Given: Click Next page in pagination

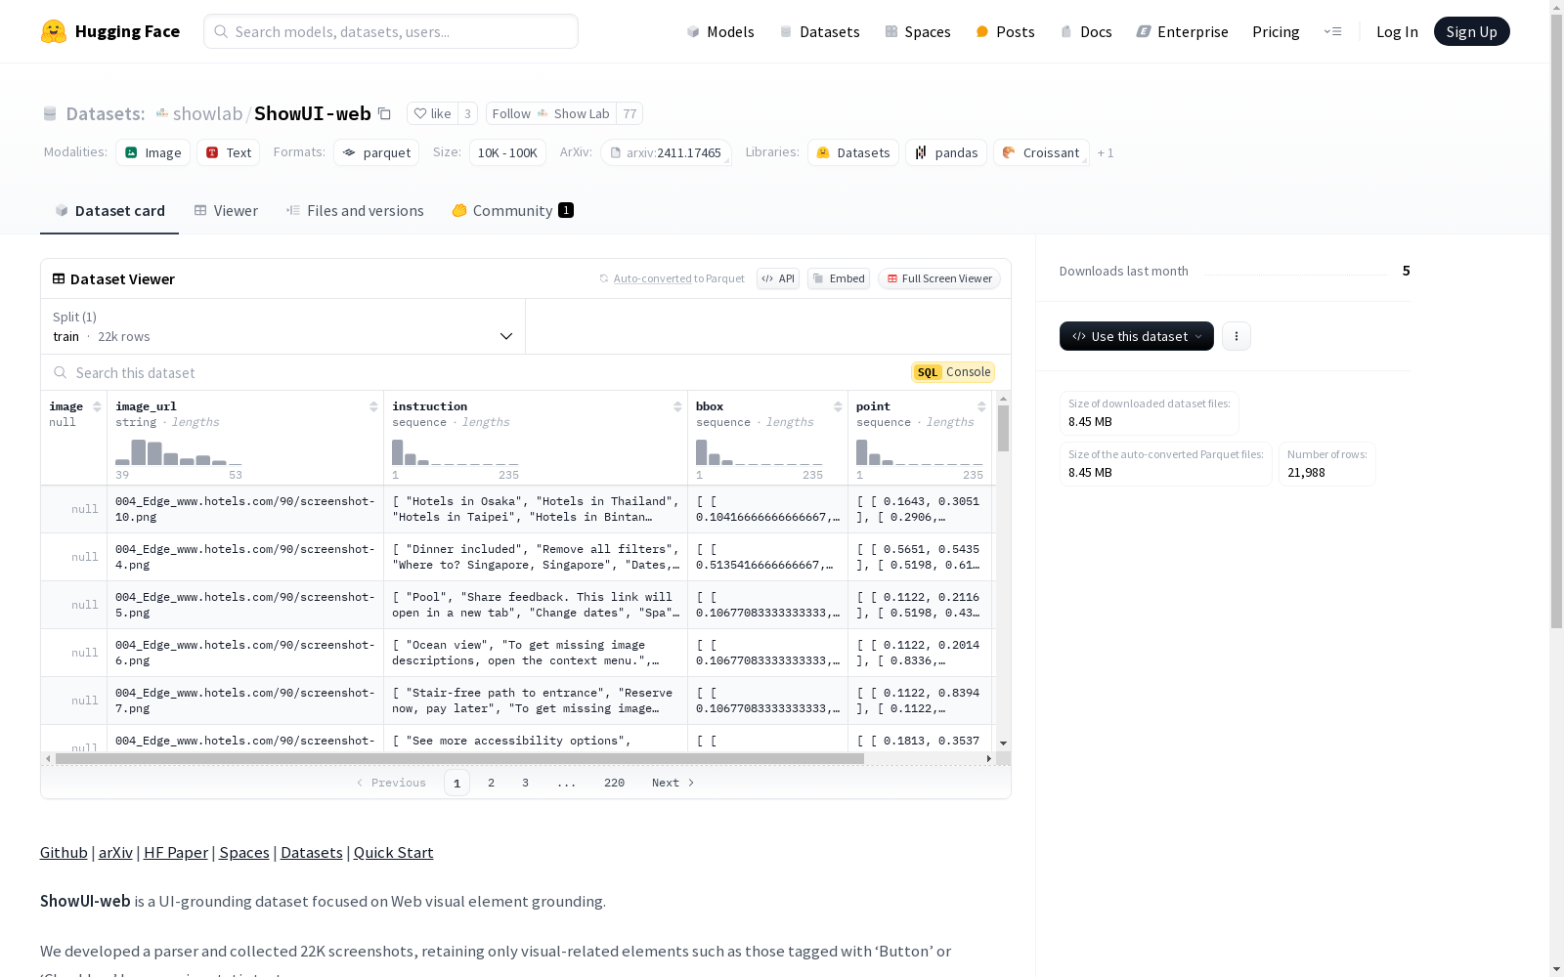Looking at the screenshot, I should click(673, 783).
